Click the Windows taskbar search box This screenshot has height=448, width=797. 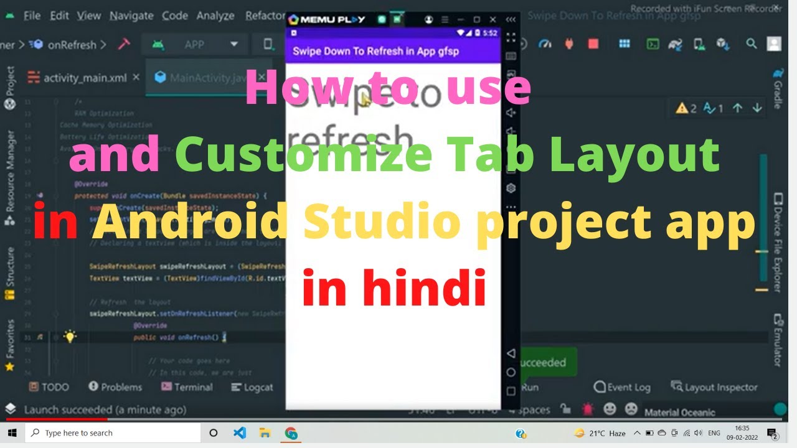point(113,433)
